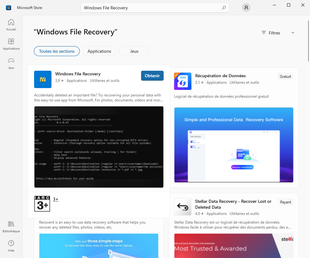310x258 pixels.
Task: Open the 3+ age rating link
Action: (x=55, y=199)
